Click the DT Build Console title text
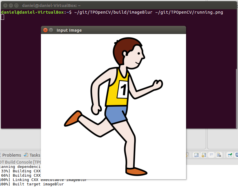Image resolution: width=238 pixels, height=188 pixels. (x=20, y=162)
